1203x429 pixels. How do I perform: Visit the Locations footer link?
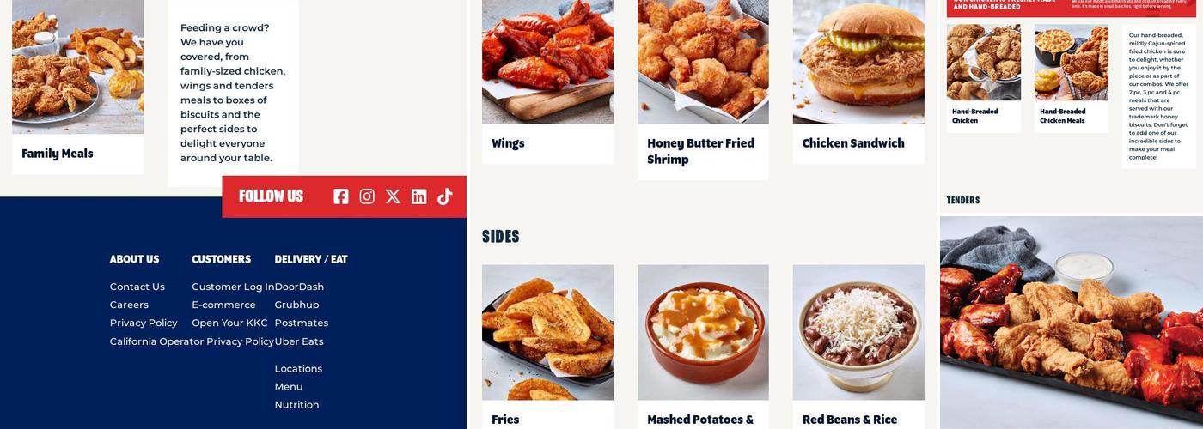pos(298,369)
